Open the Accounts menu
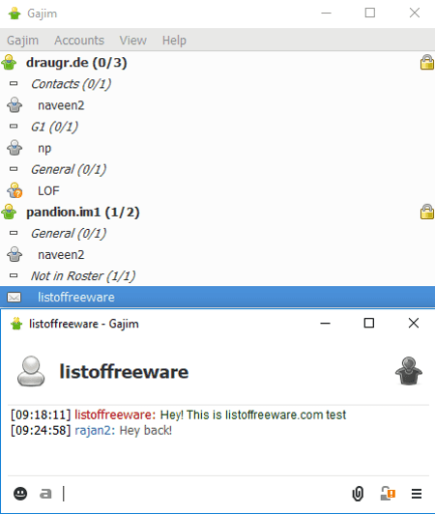This screenshot has width=435, height=514. click(x=79, y=41)
